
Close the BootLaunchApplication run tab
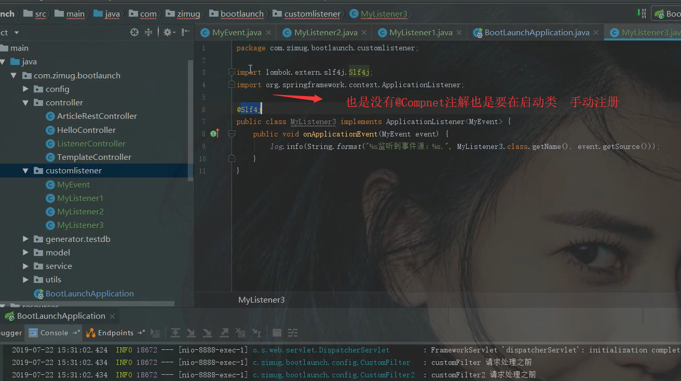[112, 316]
